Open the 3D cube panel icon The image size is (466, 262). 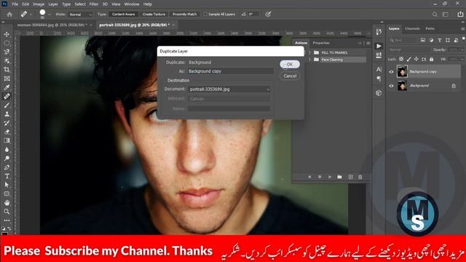click(x=379, y=93)
